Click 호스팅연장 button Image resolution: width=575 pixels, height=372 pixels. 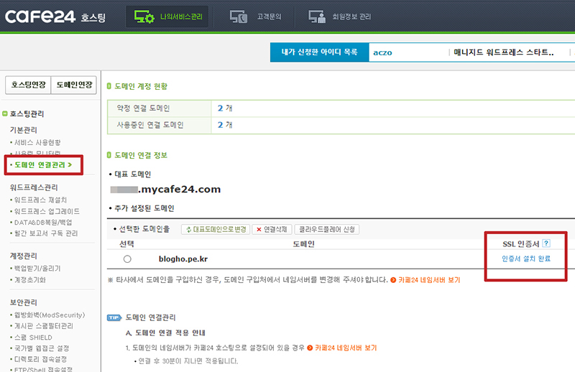coord(28,85)
